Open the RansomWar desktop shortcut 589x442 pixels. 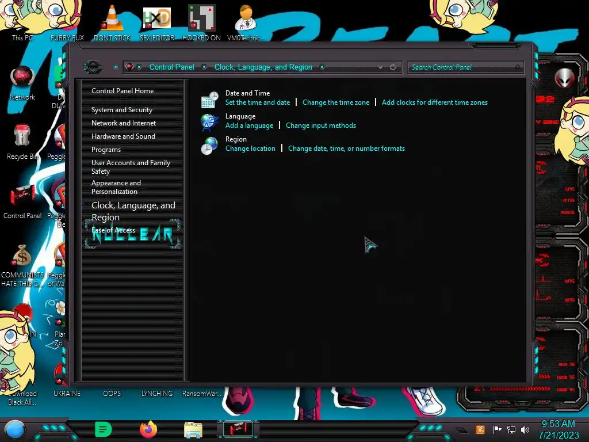[x=202, y=393]
